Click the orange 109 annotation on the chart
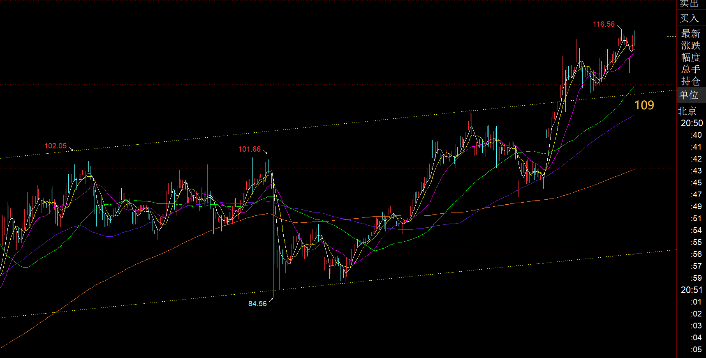The height and width of the screenshot is (358, 706). pos(644,105)
